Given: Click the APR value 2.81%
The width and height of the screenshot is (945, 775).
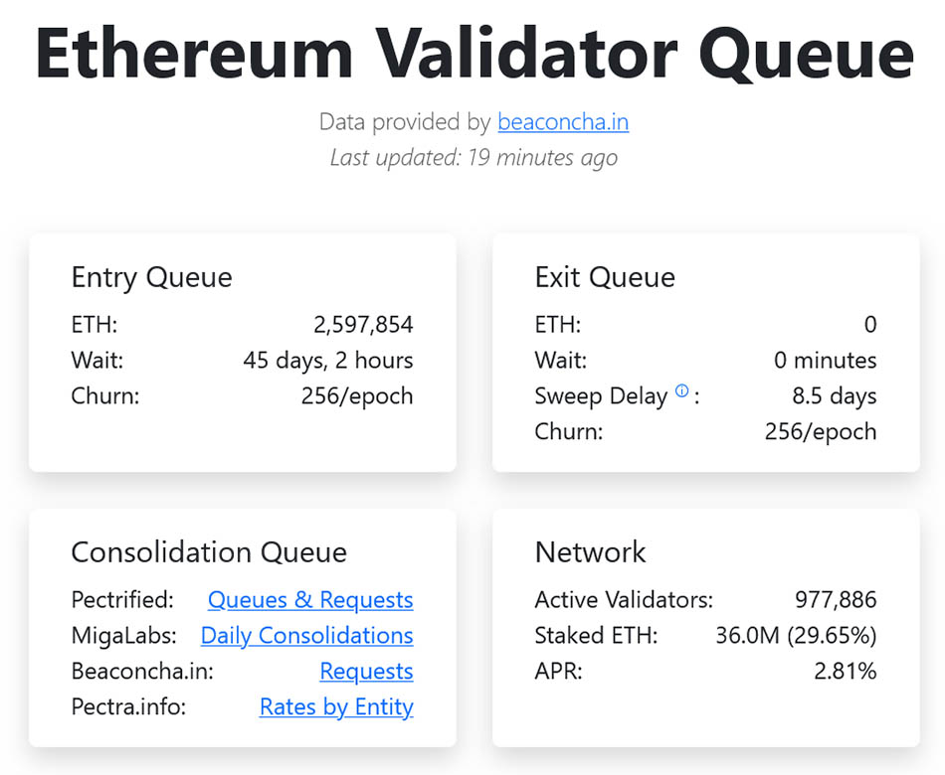Looking at the screenshot, I should [846, 672].
